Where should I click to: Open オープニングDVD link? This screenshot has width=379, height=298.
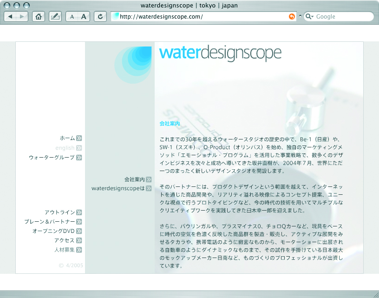tap(53, 231)
